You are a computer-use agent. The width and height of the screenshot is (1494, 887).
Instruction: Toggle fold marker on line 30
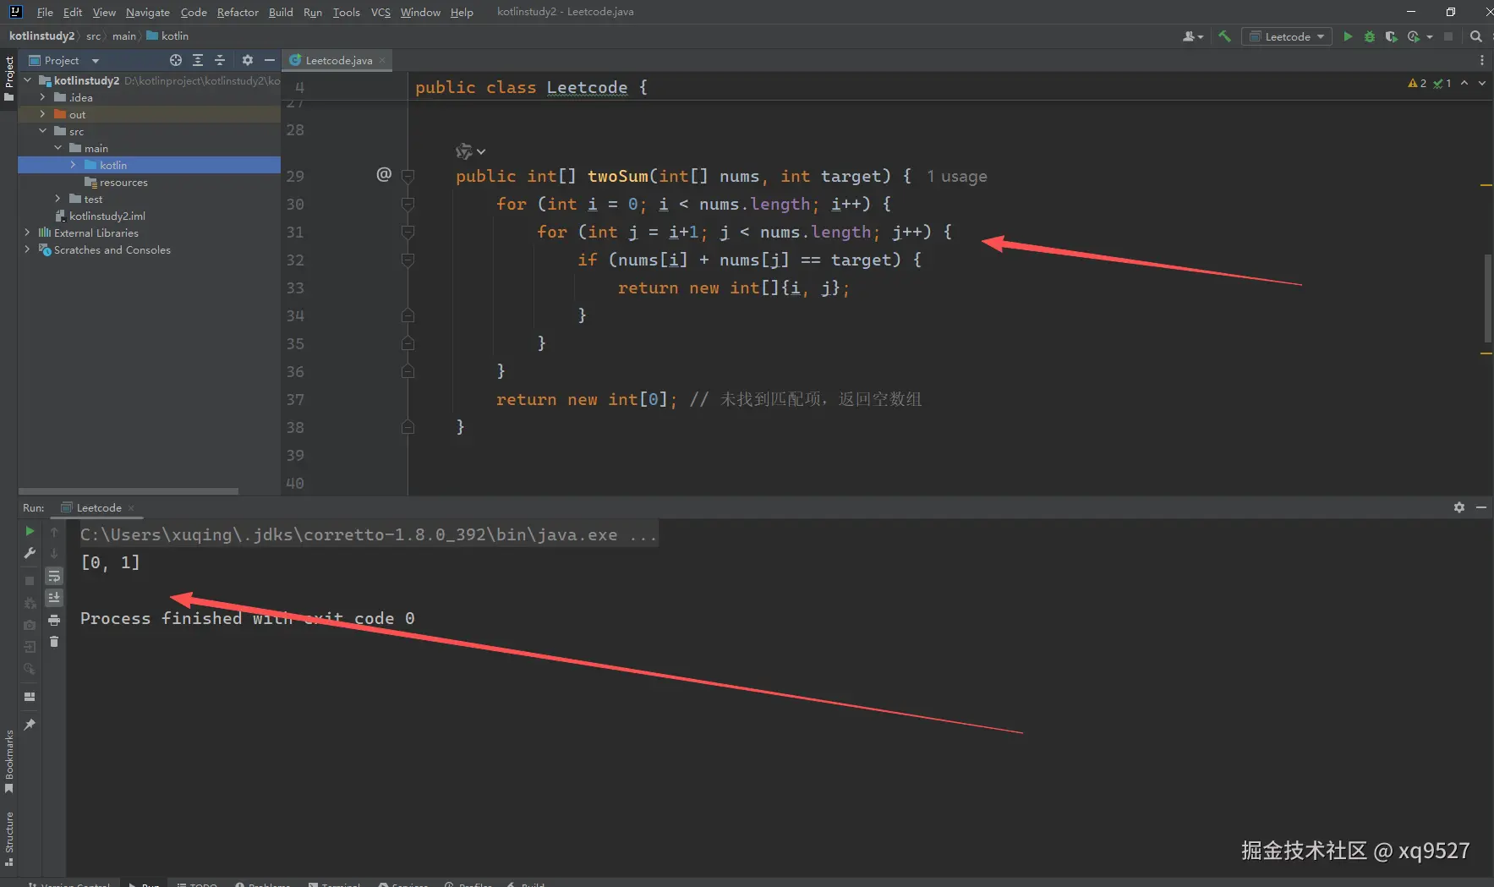pyautogui.click(x=408, y=204)
